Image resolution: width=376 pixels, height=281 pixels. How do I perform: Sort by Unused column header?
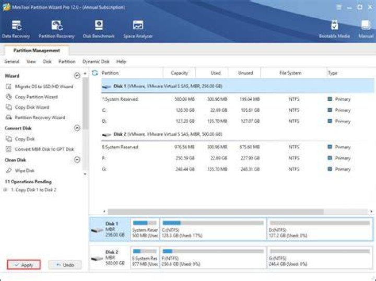[x=244, y=73]
